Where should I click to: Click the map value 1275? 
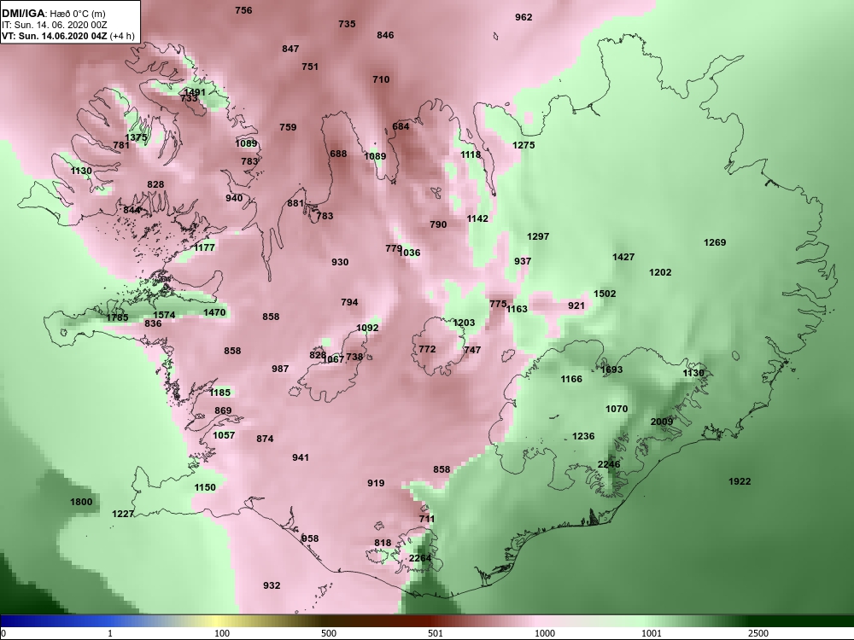(524, 145)
